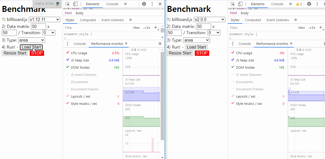The width and height of the screenshot is (325, 159).
Task: Select Elements tab in right DevTools
Action: coord(258,4)
